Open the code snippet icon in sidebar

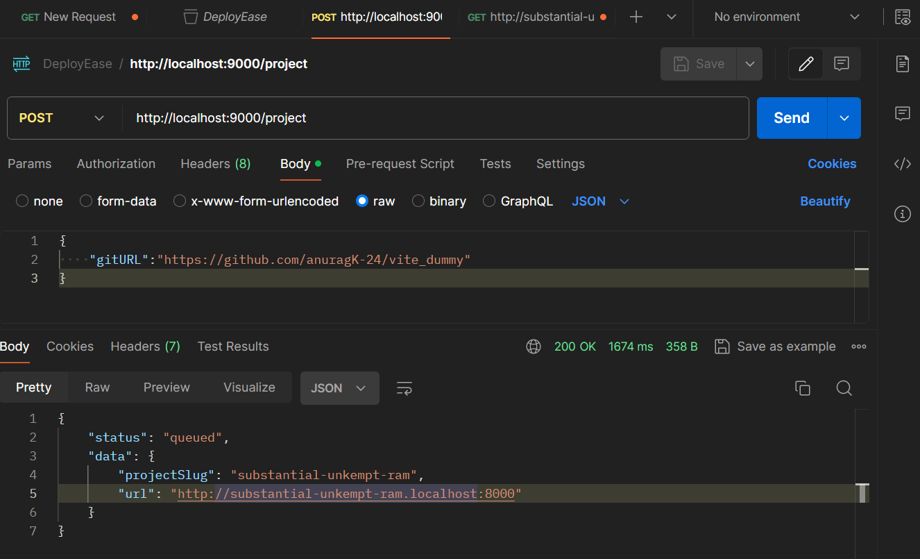[902, 164]
